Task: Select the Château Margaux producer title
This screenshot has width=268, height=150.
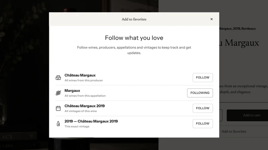Action: tap(80, 75)
